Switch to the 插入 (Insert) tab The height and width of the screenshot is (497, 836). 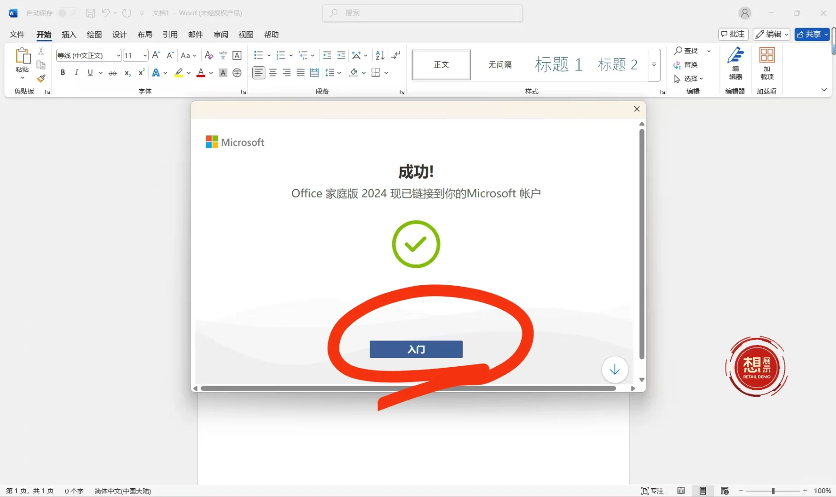click(69, 35)
